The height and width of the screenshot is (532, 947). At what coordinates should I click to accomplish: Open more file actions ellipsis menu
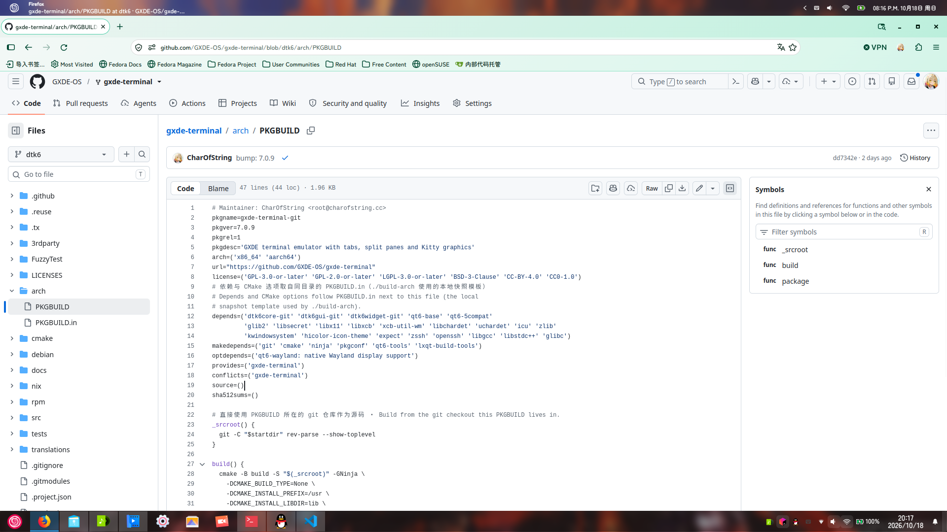tap(931, 131)
